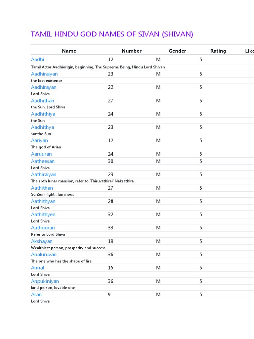The width and height of the screenshot is (254, 339).
Task: Select the Akshayan link
Action: [x=42, y=241]
